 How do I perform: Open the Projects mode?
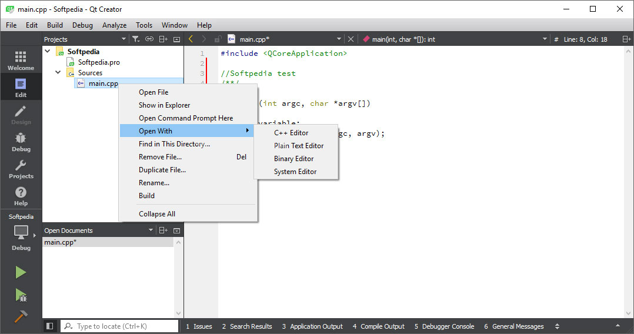pyautogui.click(x=21, y=168)
